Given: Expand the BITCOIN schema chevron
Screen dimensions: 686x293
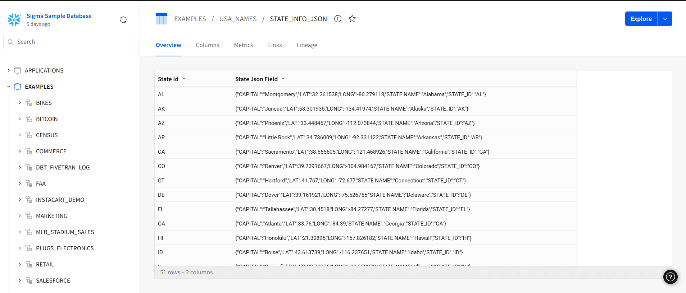Looking at the screenshot, I should point(20,119).
